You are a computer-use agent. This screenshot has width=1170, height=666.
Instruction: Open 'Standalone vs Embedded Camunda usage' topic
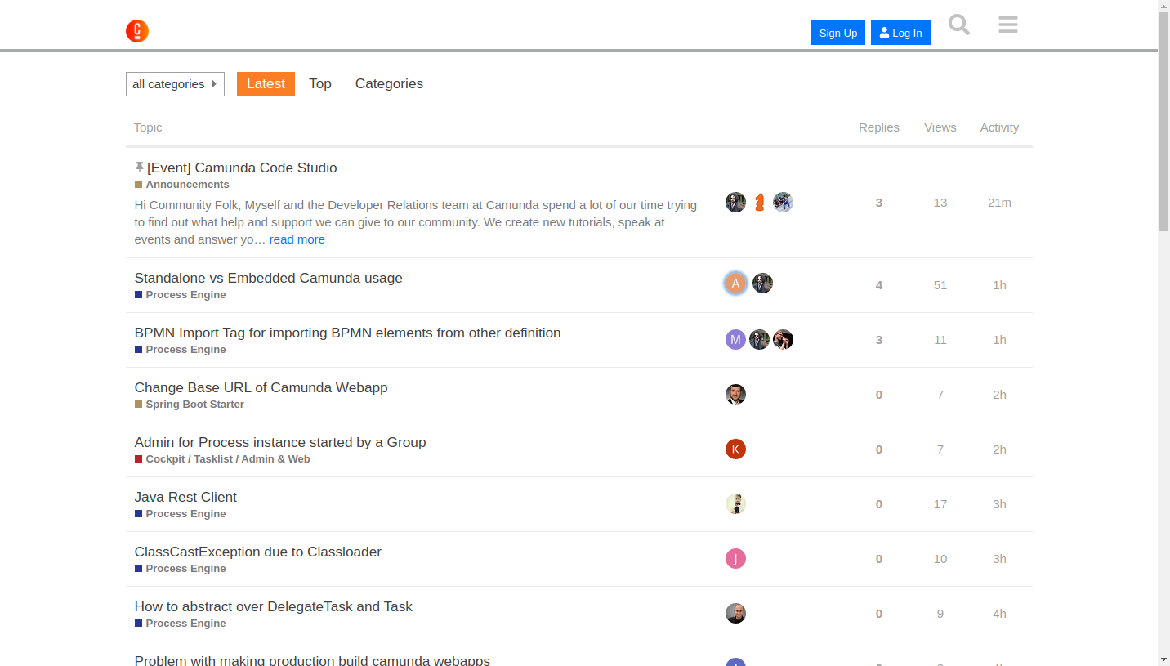tap(268, 278)
